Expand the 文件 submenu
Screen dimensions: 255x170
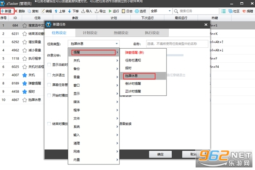(x=94, y=118)
